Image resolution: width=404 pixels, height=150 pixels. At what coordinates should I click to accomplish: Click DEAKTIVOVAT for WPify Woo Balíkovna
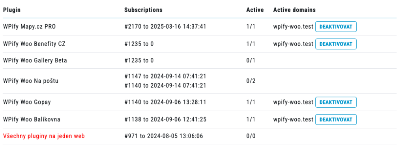[336, 119]
